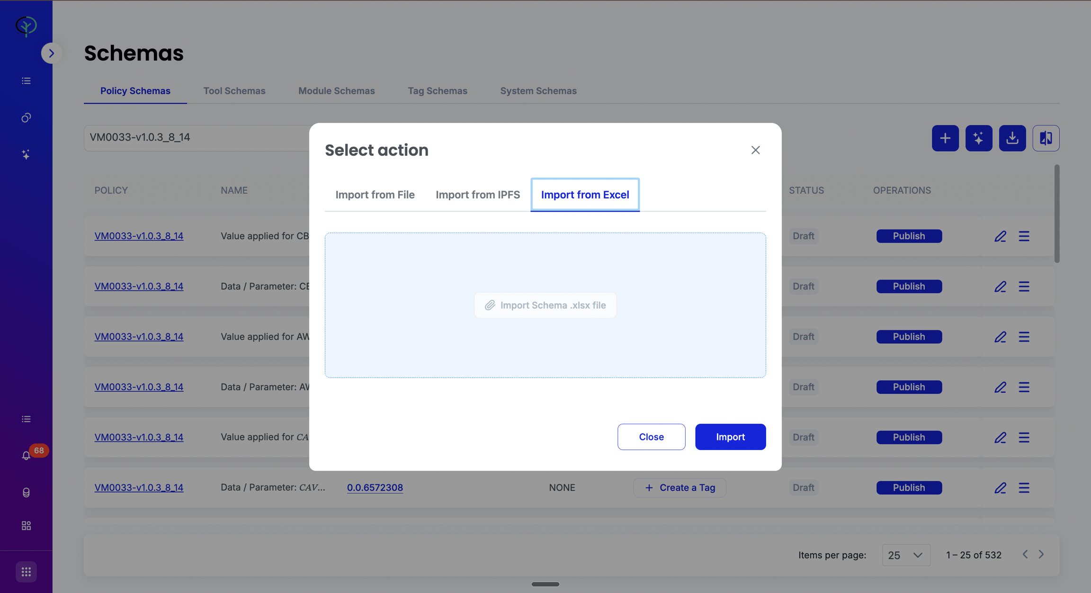Screen dimensions: 1091x593
Task: Open the notifications bell in sidebar
Action: [26, 455]
